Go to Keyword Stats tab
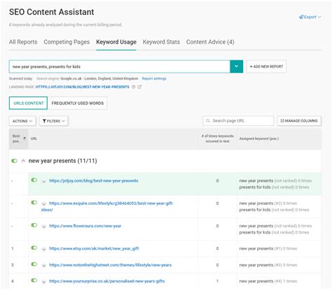Screen dimensions: 333x290 click(162, 42)
